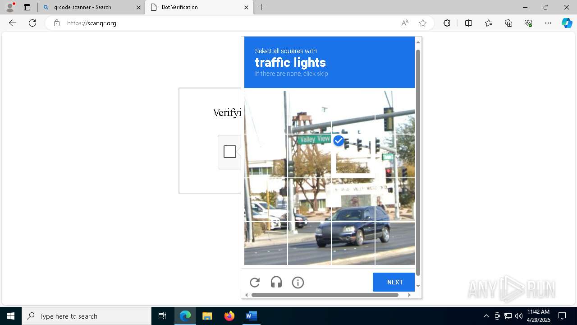Open Browser essentials
This screenshot has height=325, width=577.
[x=528, y=23]
